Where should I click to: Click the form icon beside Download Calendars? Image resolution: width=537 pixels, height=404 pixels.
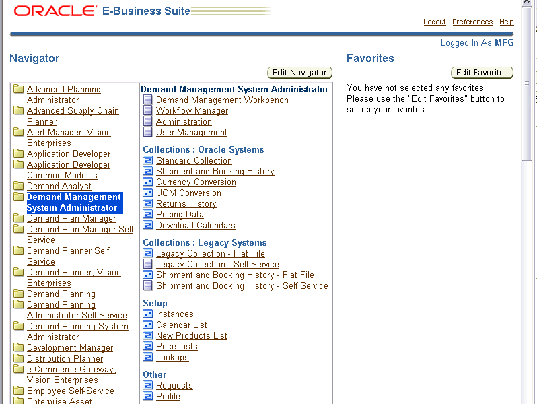click(147, 225)
